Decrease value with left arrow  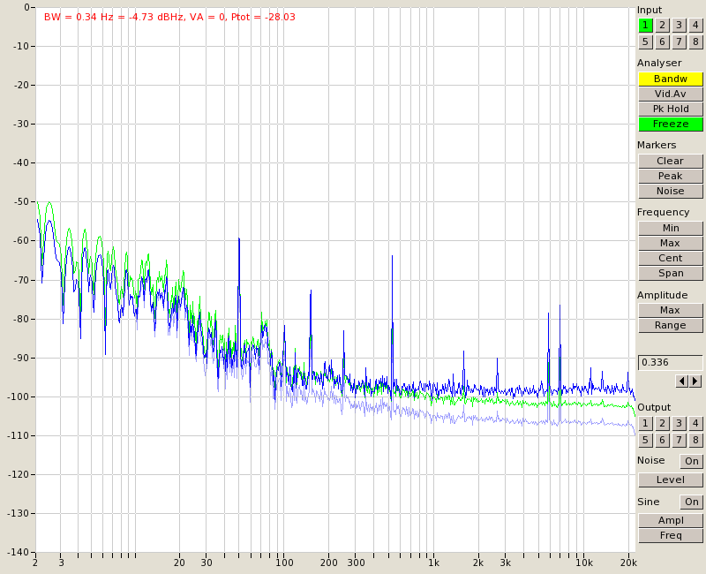tap(682, 381)
